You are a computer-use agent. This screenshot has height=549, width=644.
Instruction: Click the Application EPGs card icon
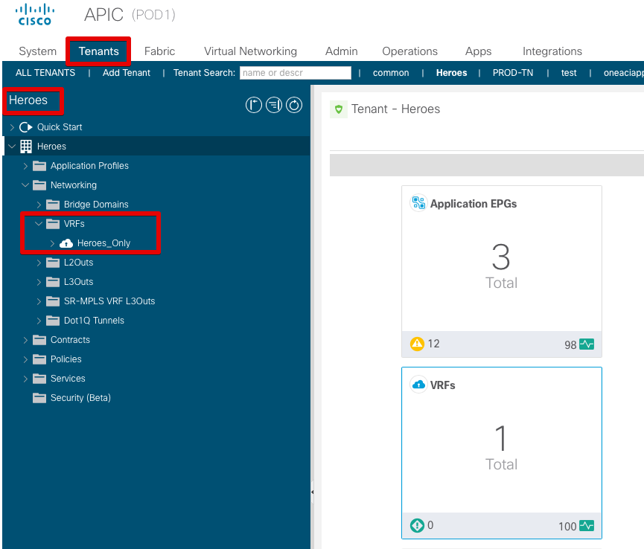(x=418, y=202)
